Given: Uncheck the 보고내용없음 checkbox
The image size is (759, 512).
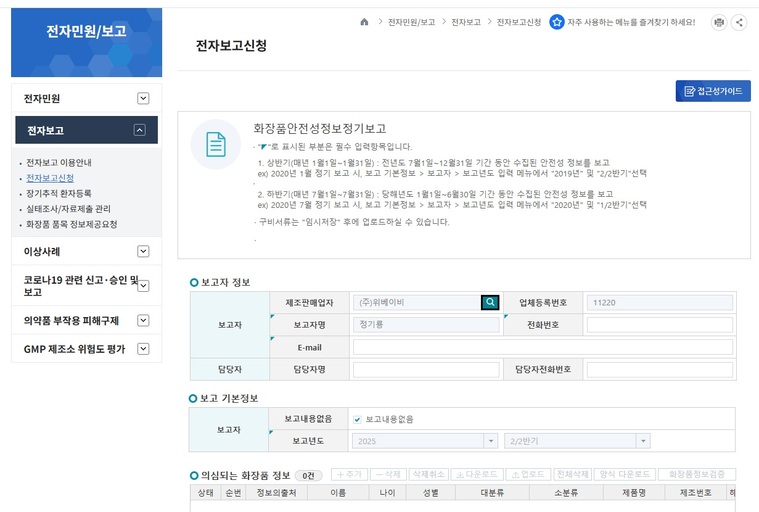Looking at the screenshot, I should (356, 419).
